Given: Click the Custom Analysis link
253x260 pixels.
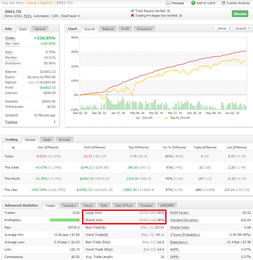Looking at the screenshot, I should (238, 3).
